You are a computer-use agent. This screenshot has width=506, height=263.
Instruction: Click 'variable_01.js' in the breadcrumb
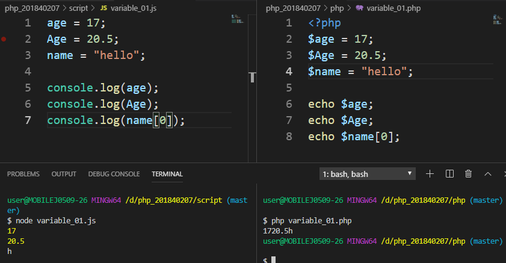[x=134, y=8]
